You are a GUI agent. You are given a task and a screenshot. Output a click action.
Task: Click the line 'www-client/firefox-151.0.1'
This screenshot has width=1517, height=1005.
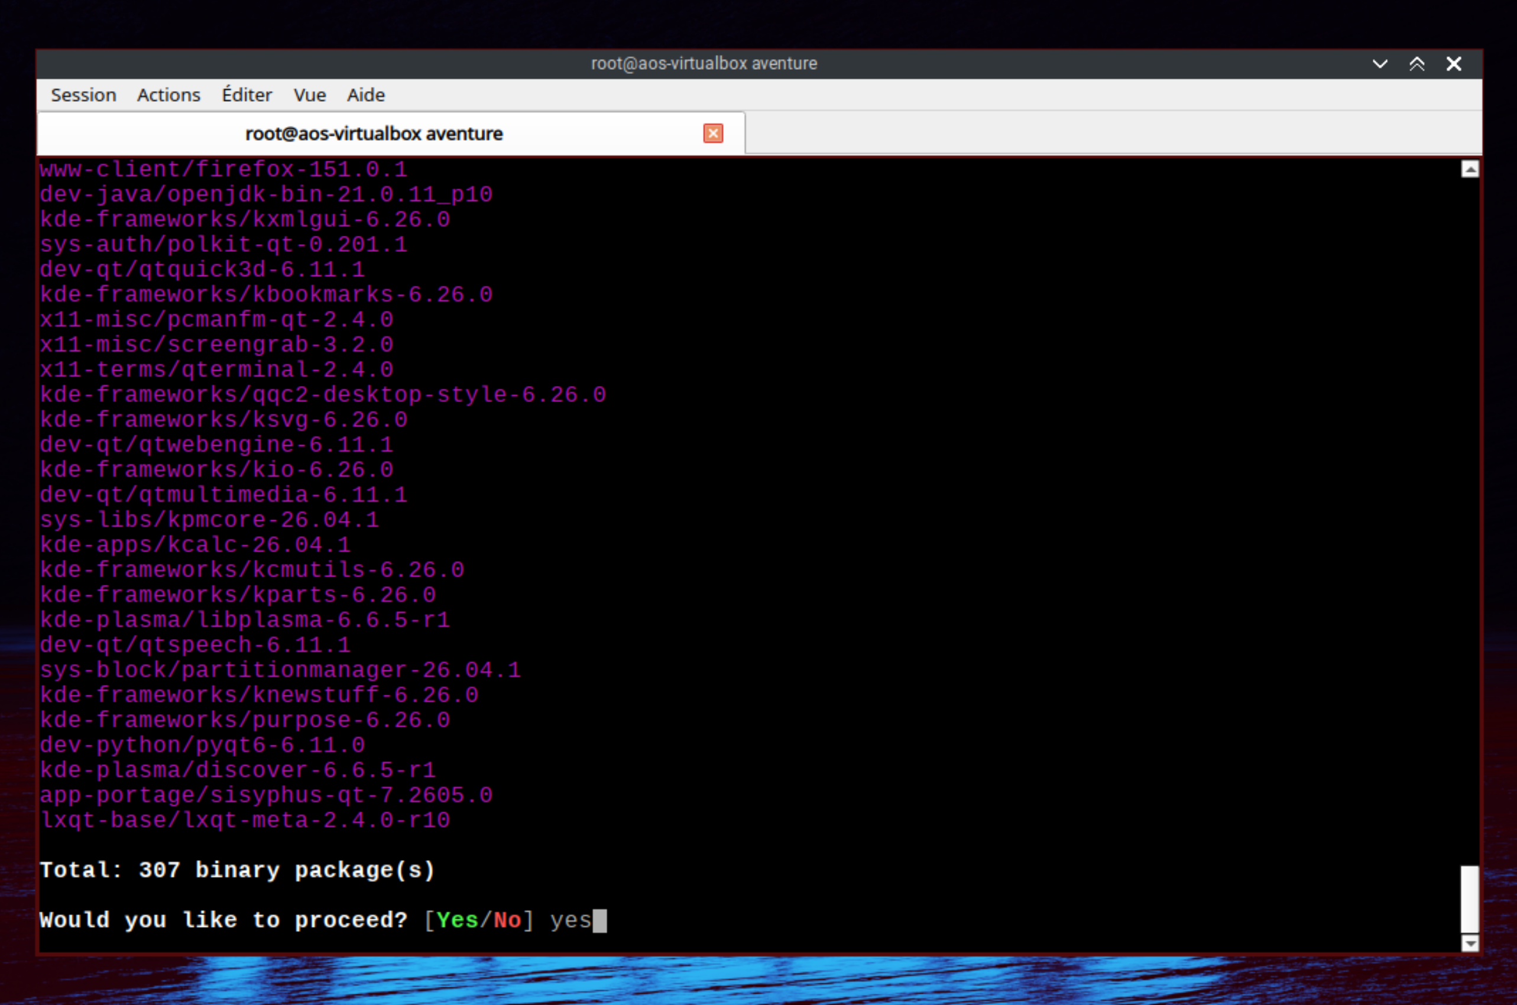pyautogui.click(x=223, y=170)
